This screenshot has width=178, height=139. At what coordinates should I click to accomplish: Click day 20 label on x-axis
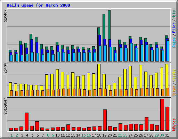pyautogui.click(x=110, y=135)
